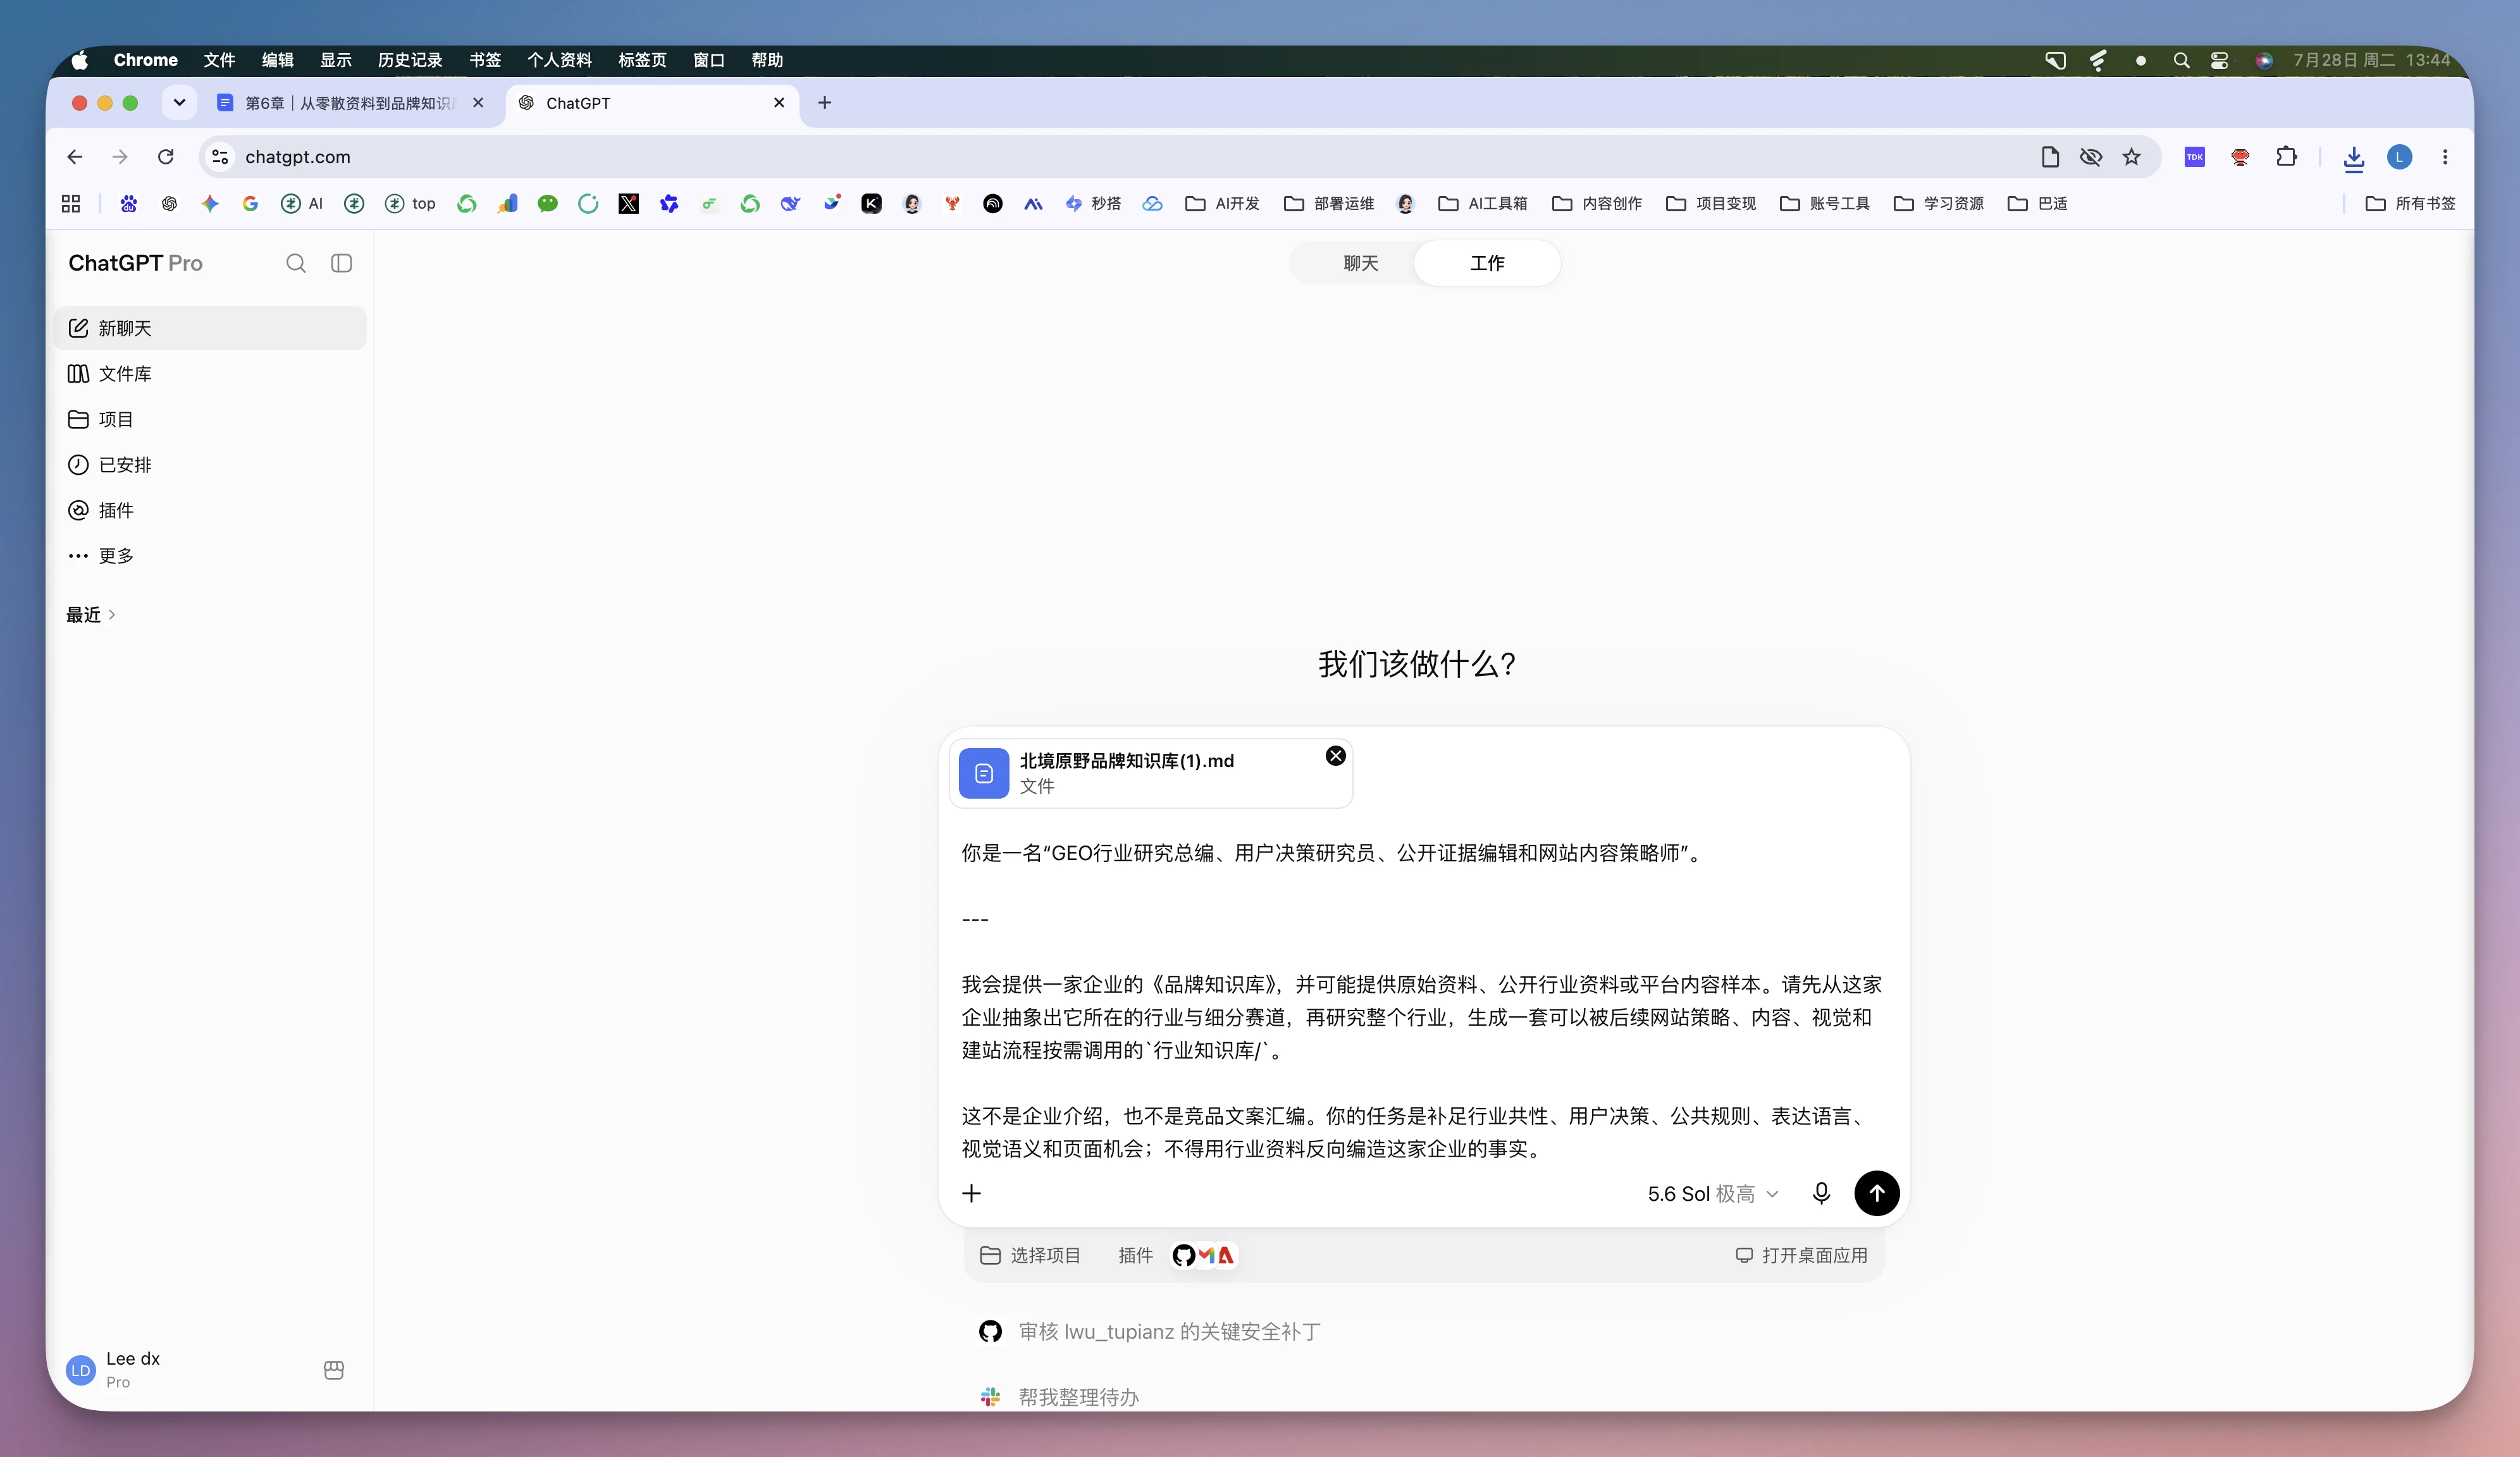
Task: Open the 历史记录 menu
Action: (x=410, y=60)
